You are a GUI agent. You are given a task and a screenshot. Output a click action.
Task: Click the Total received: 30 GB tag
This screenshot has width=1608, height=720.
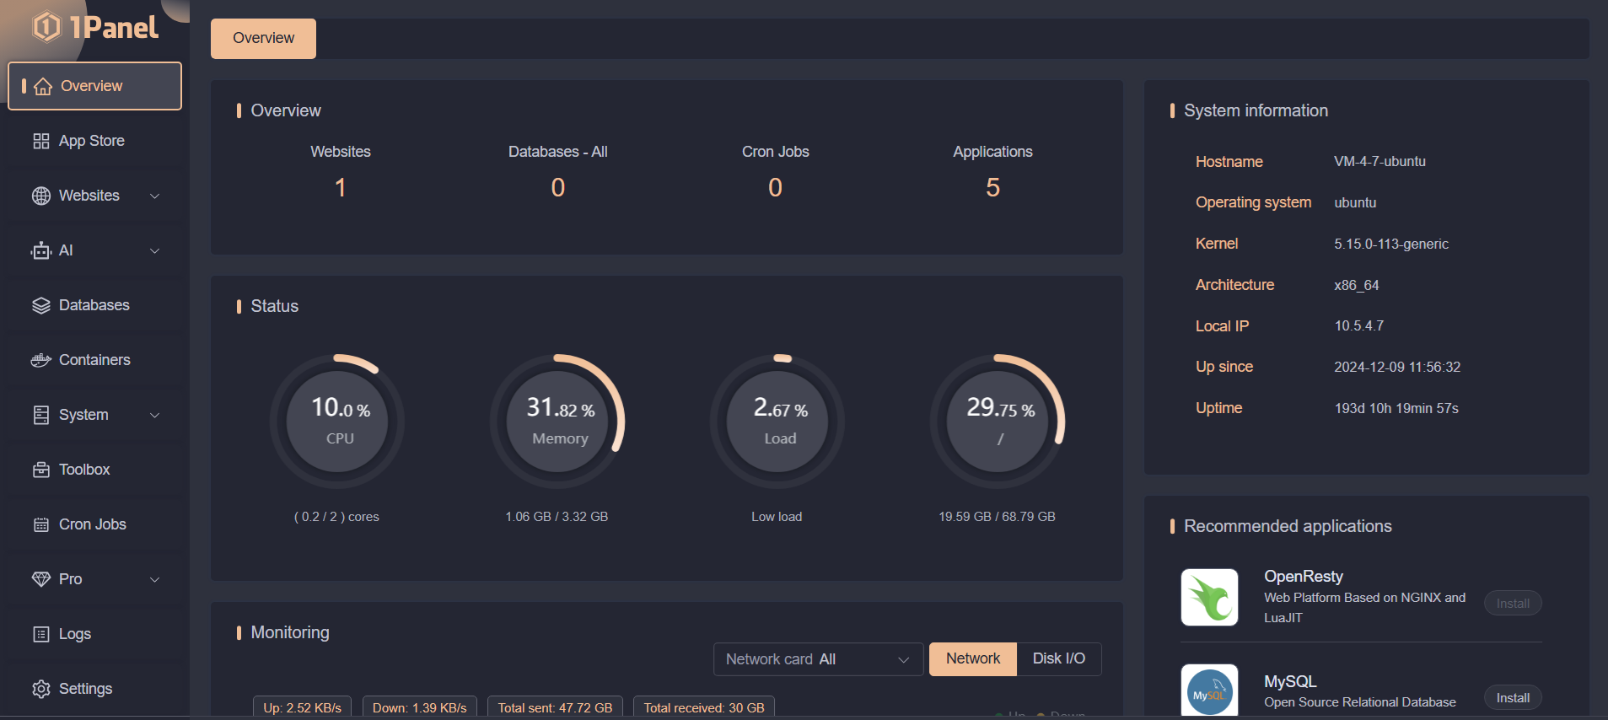[x=704, y=707]
